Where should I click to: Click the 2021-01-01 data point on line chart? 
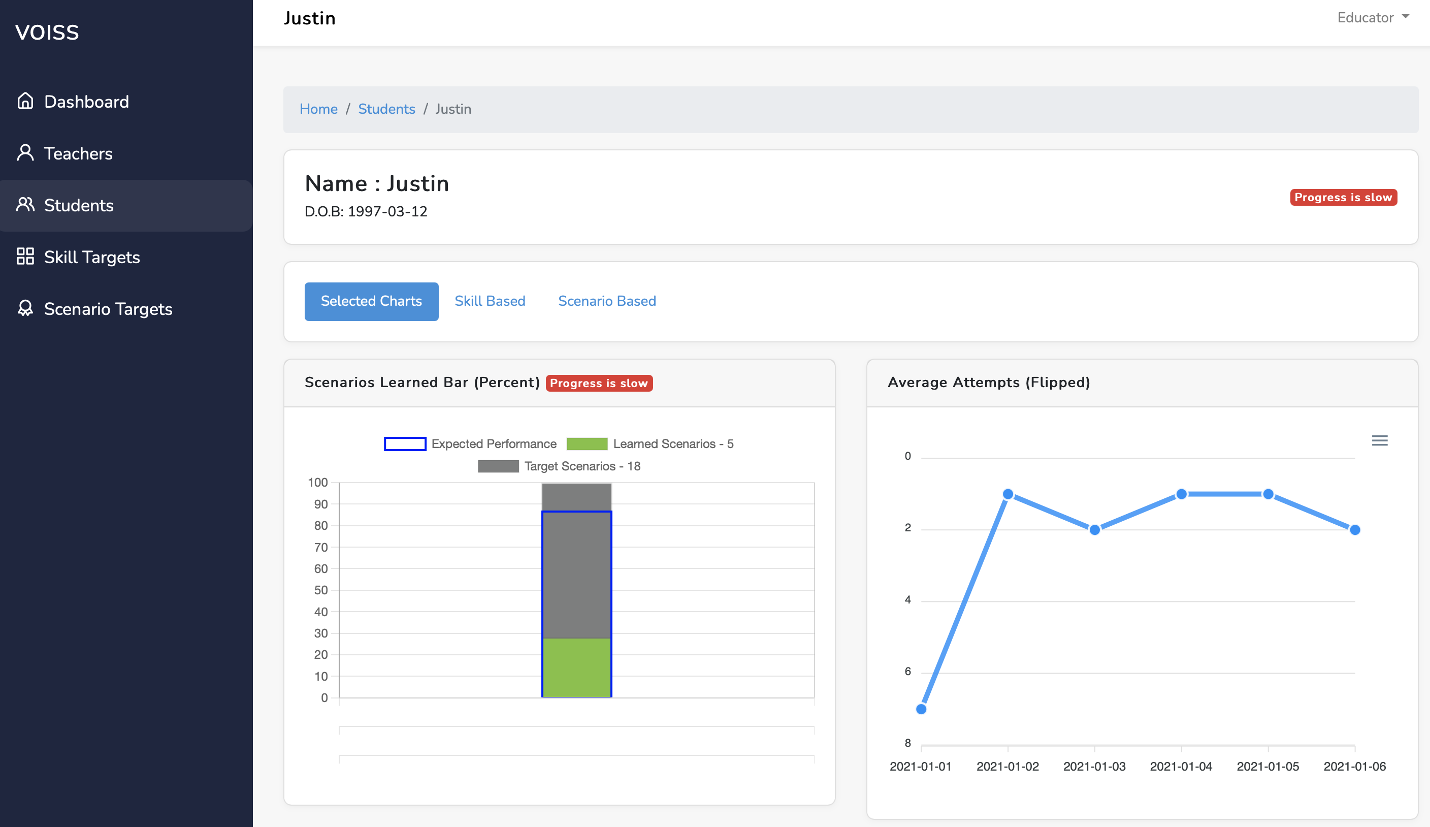[x=921, y=709]
